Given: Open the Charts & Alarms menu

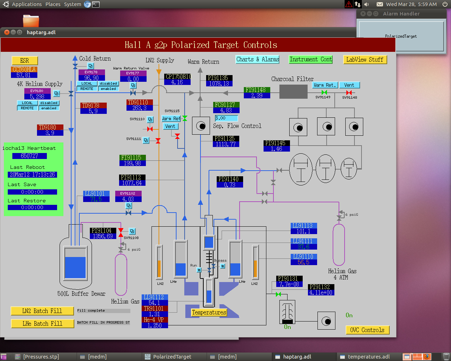Looking at the screenshot, I should [x=258, y=60].
